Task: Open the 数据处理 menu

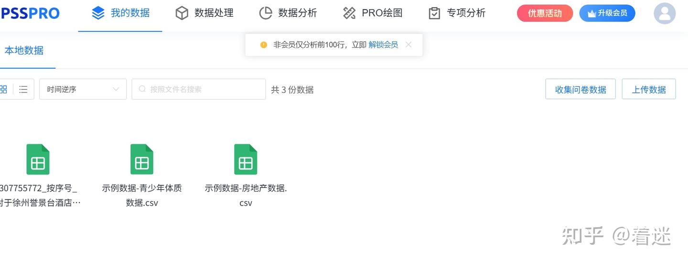Action: tap(204, 13)
